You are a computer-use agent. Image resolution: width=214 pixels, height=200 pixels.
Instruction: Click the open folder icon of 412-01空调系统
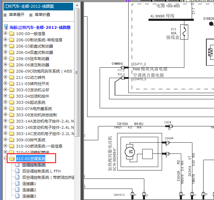pyautogui.click(x=12, y=158)
